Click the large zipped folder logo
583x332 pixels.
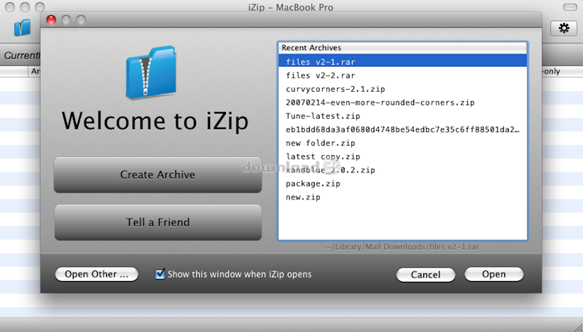tap(152, 72)
